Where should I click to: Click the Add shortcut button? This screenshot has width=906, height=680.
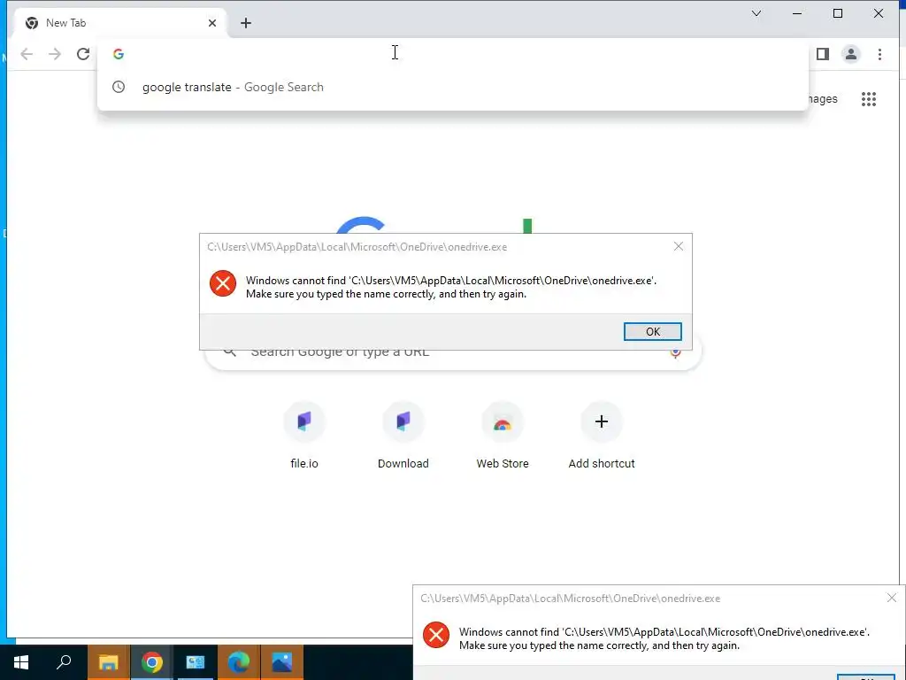tap(602, 436)
